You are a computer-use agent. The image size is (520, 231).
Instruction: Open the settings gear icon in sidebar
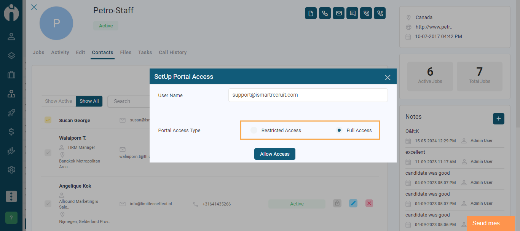coord(11,170)
